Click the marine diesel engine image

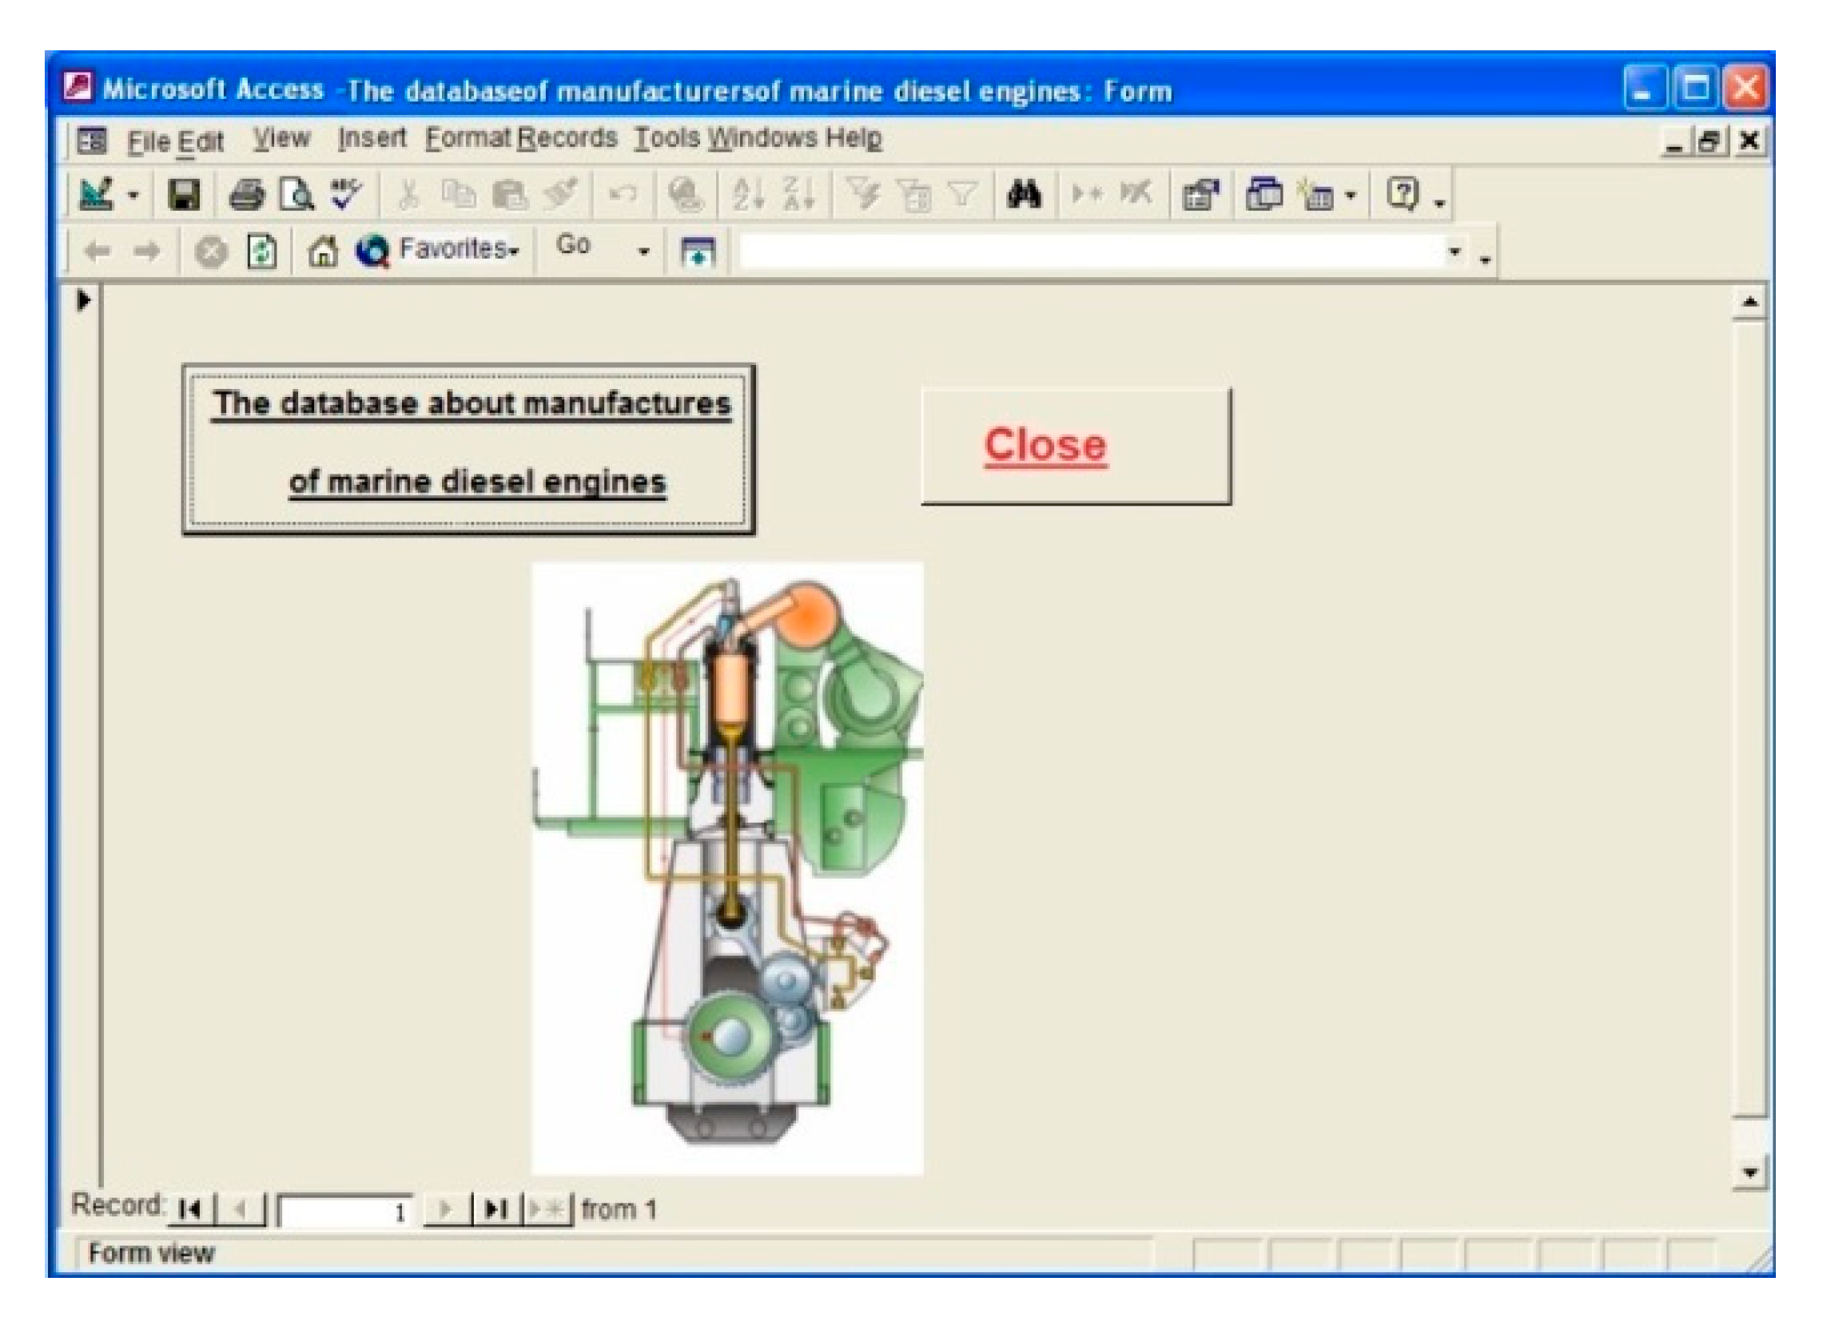pyautogui.click(x=727, y=869)
